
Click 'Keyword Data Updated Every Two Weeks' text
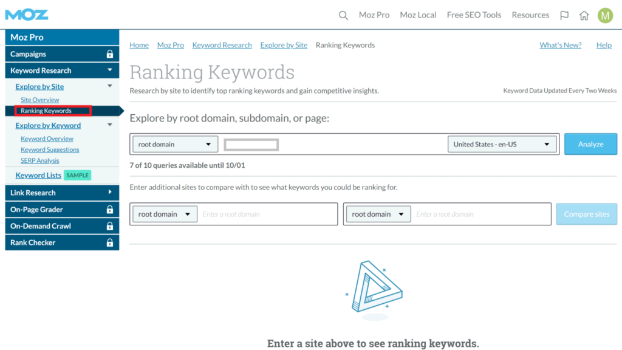(559, 91)
